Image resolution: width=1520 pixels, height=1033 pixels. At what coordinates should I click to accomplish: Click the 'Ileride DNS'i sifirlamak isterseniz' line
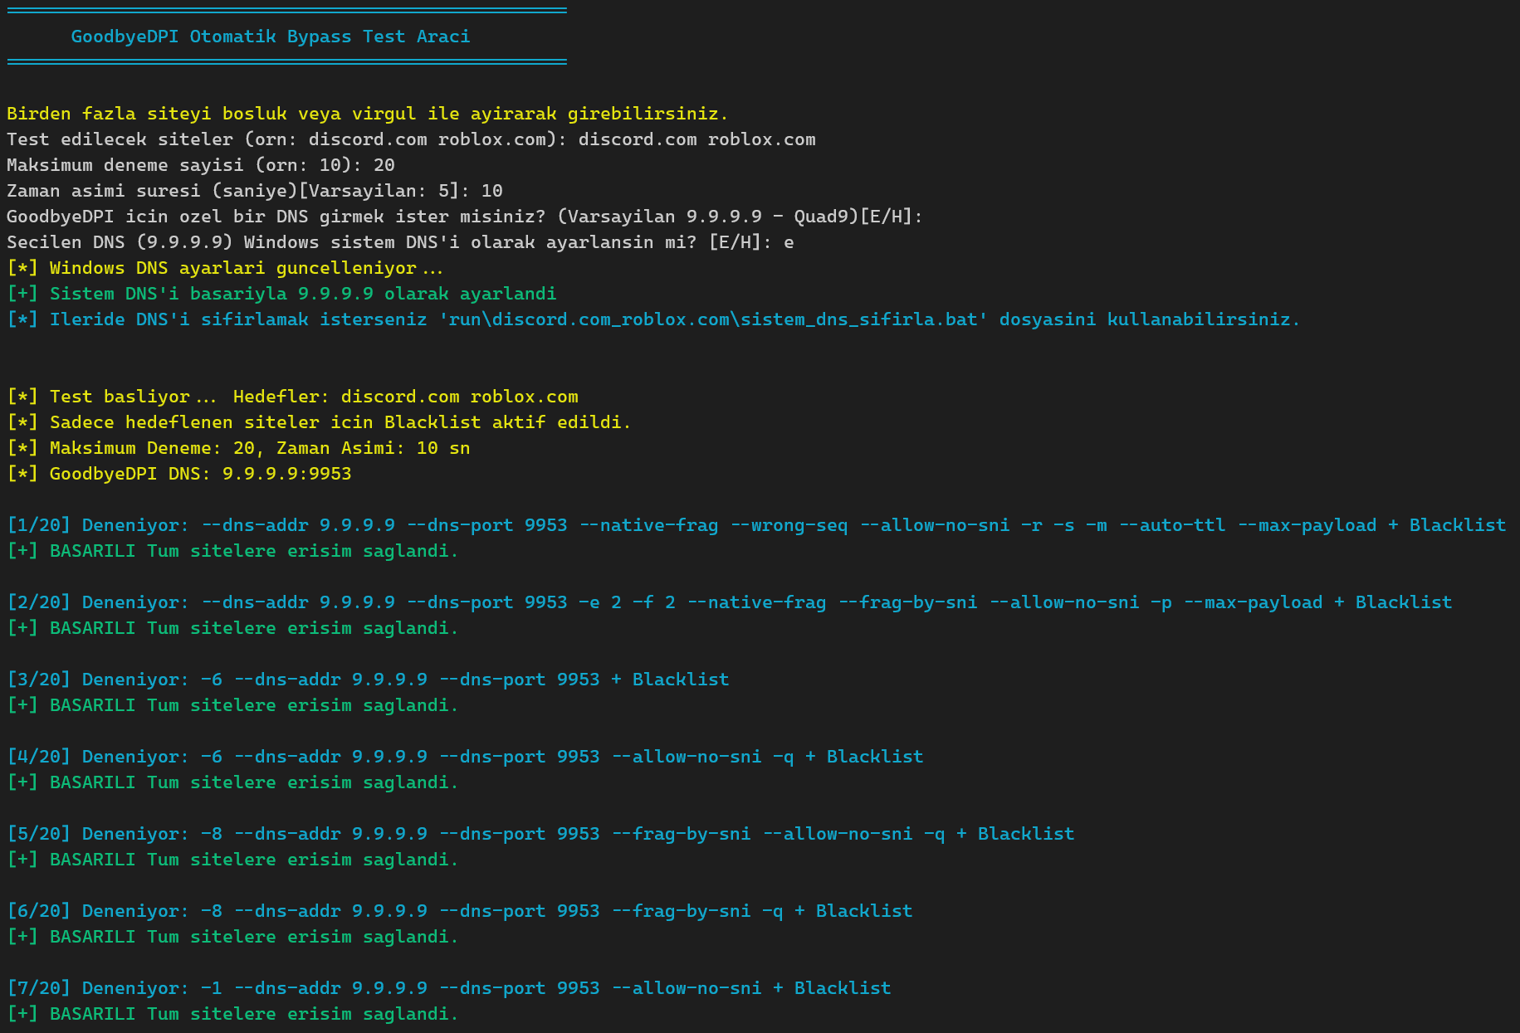click(x=653, y=319)
